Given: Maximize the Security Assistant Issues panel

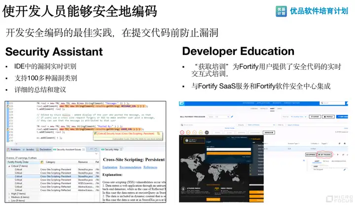Looking at the screenshot, I should pos(96,149).
